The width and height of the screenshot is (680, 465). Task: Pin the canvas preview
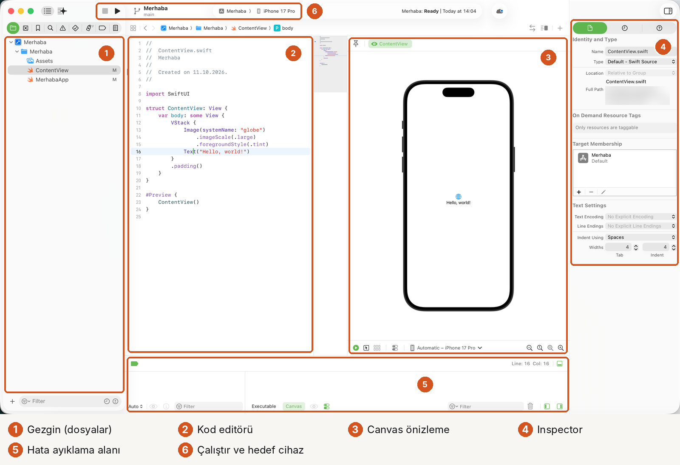pos(356,44)
